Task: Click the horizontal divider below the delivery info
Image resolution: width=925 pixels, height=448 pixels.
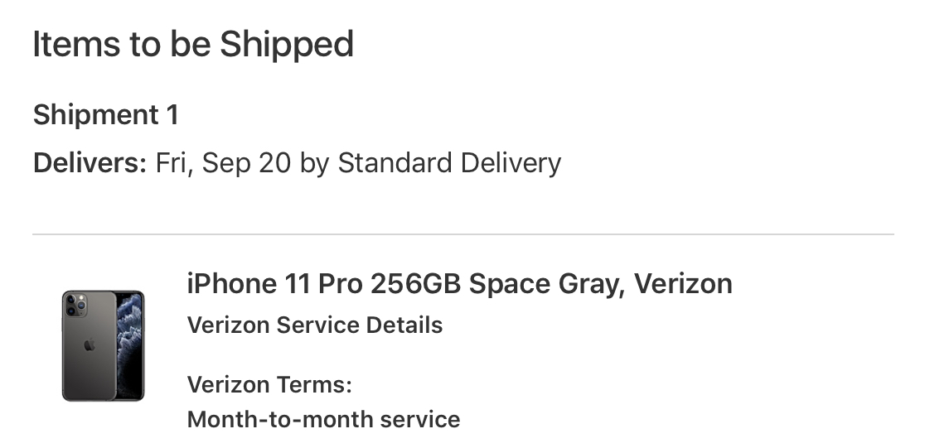Action: (x=463, y=234)
